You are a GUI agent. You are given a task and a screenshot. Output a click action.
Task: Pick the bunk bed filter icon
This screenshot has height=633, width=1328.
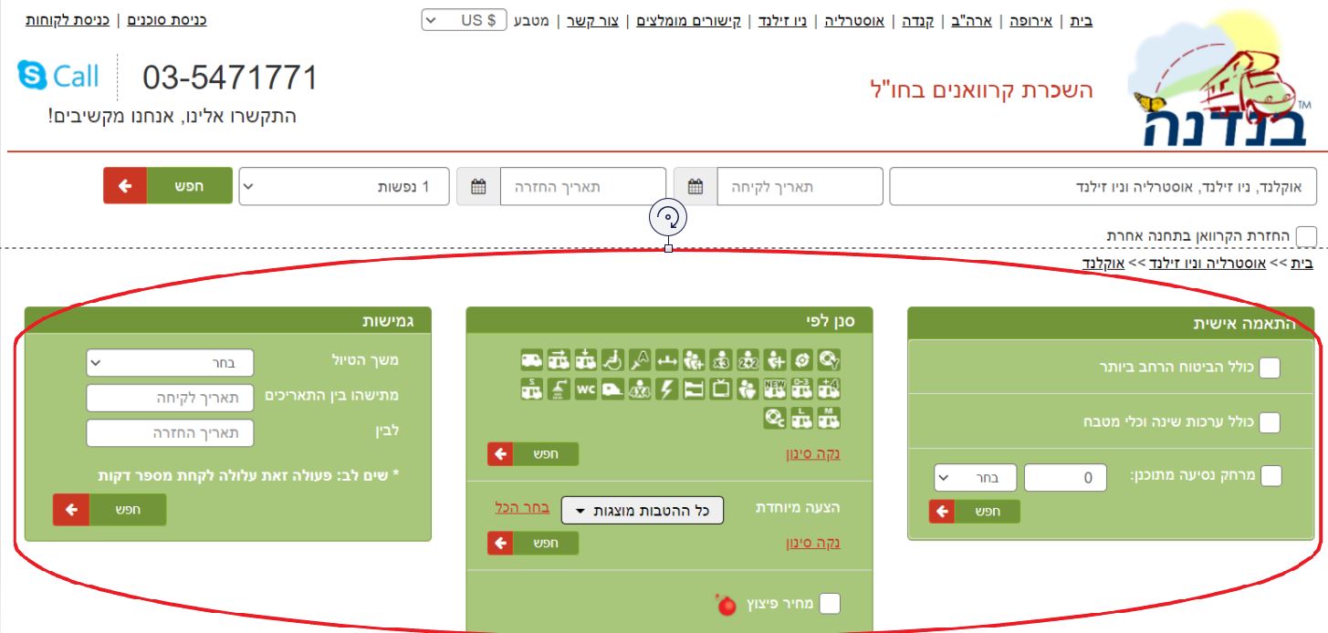[694, 389]
